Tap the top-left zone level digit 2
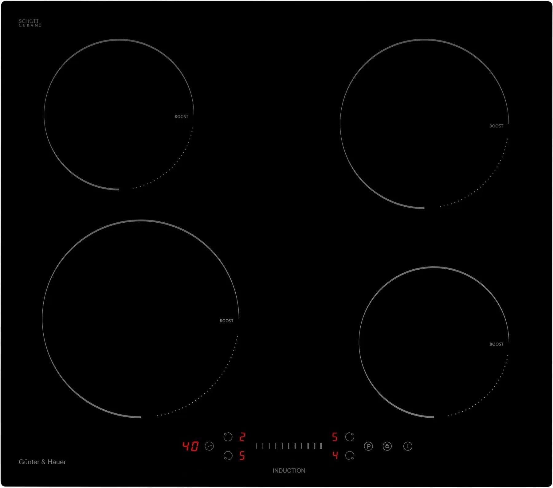This screenshot has width=553, height=488. point(242,437)
